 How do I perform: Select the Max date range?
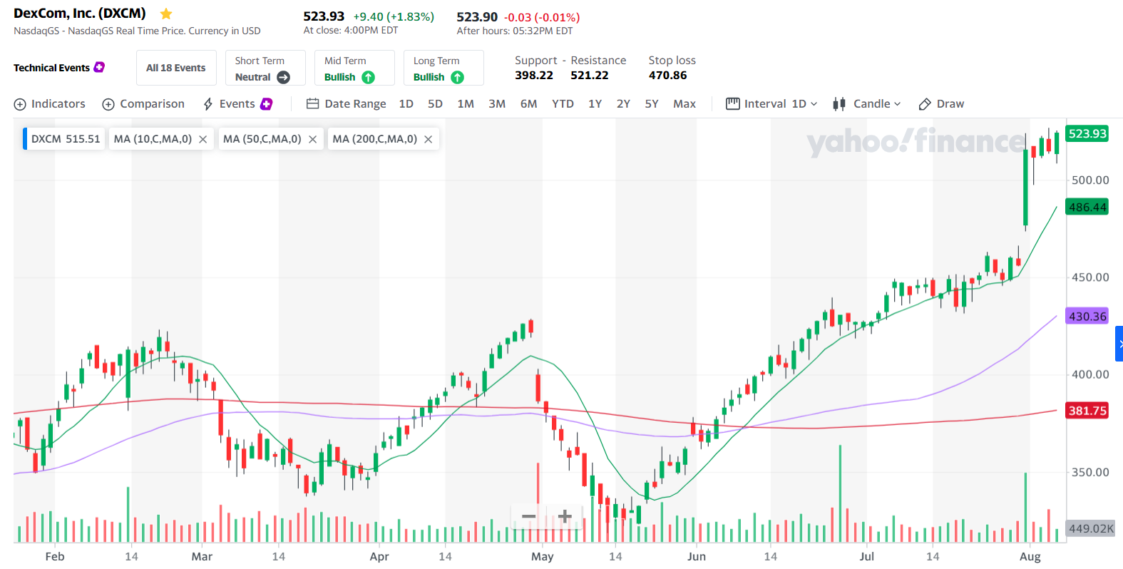[x=684, y=104]
